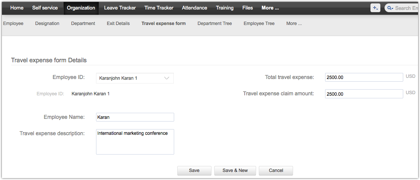Click the plus quick-add icon

coord(375,8)
